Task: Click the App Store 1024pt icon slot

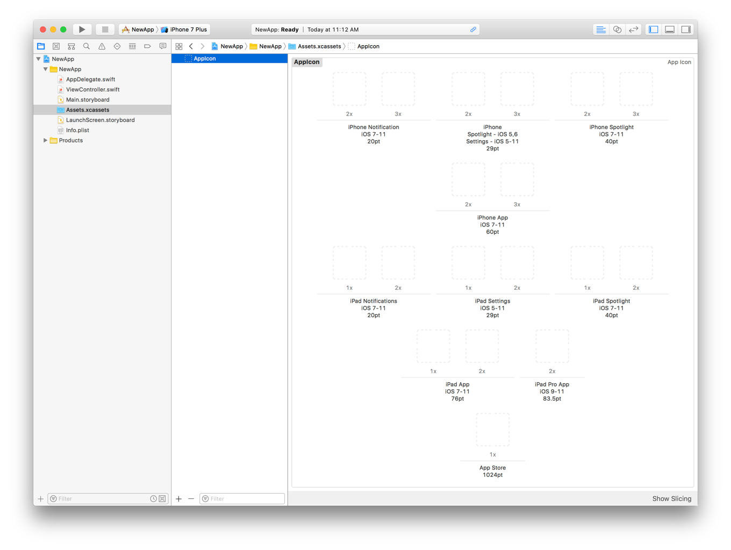Action: click(x=492, y=430)
